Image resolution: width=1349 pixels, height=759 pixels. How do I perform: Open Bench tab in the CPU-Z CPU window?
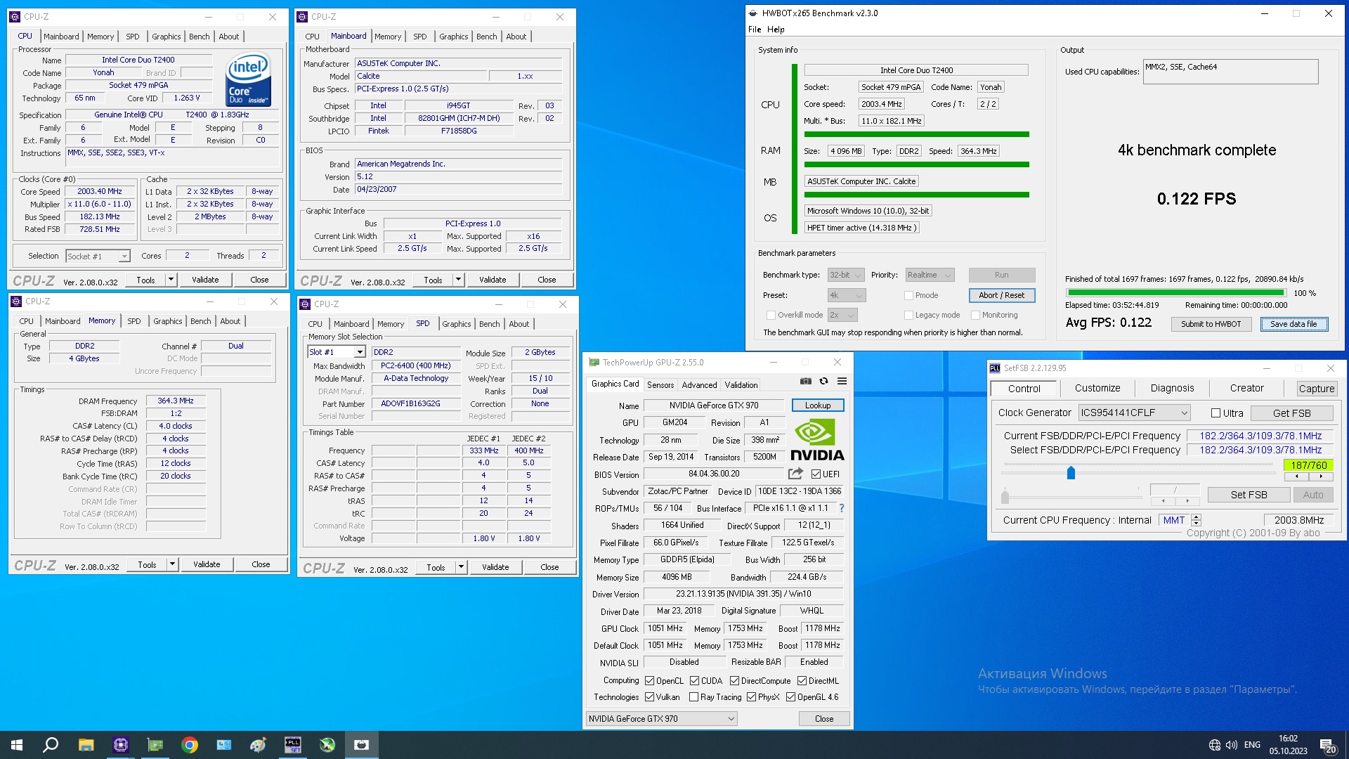[x=199, y=37]
